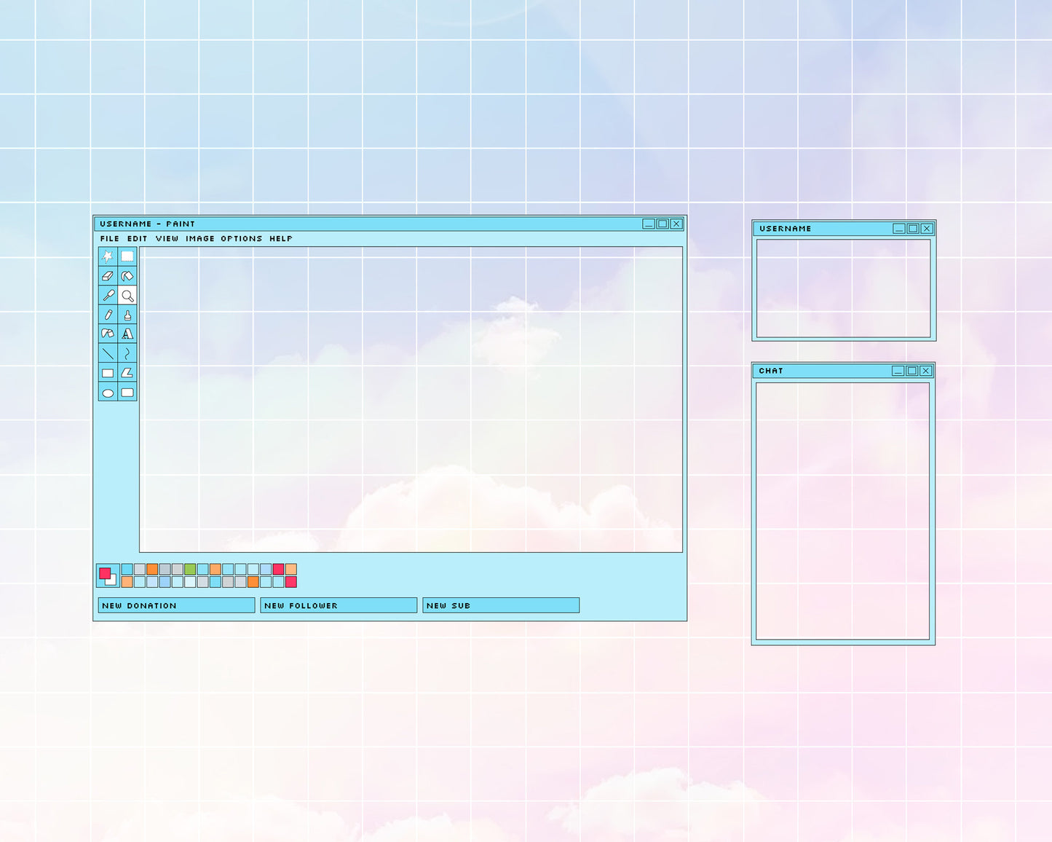
Task: Click the NEW FOLLOWER alert bar
Action: 338,605
